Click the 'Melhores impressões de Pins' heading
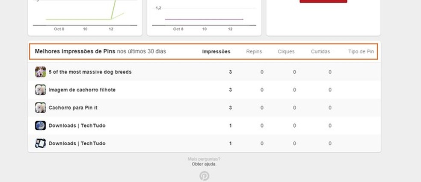This screenshot has width=421, height=182. coord(75,51)
